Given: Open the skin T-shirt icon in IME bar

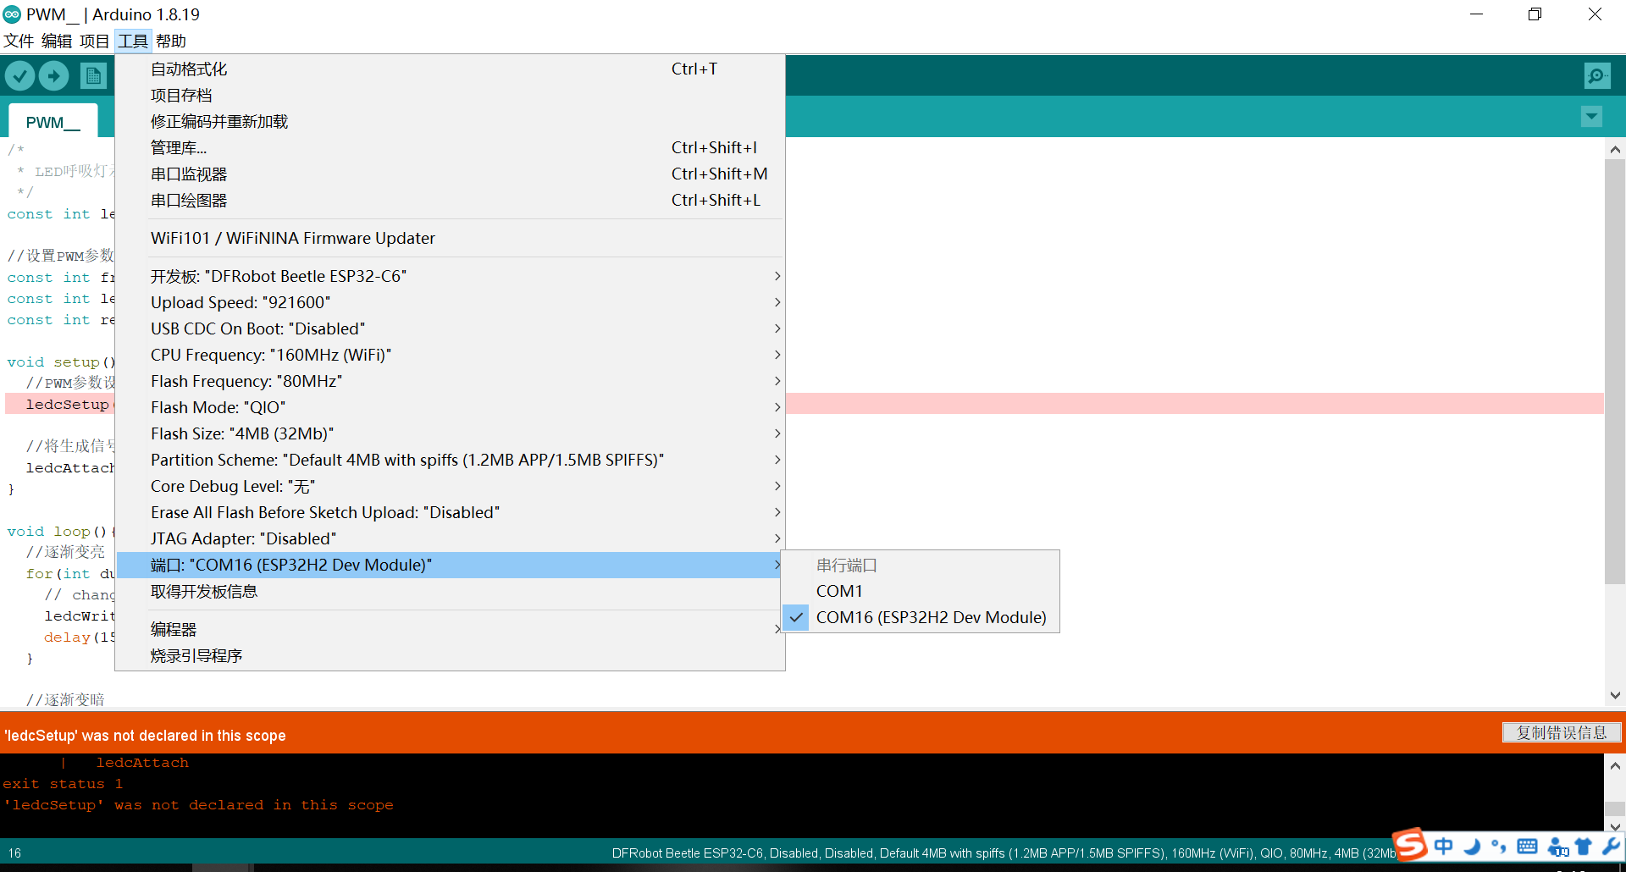Looking at the screenshot, I should (1584, 846).
